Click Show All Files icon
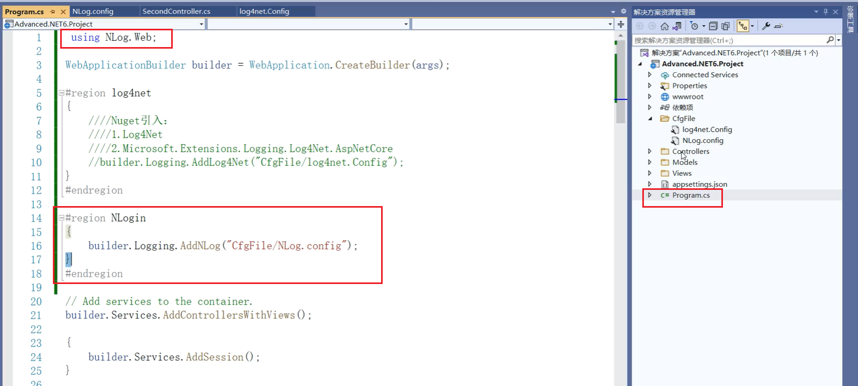Screen dimensions: 858x386 point(725,26)
